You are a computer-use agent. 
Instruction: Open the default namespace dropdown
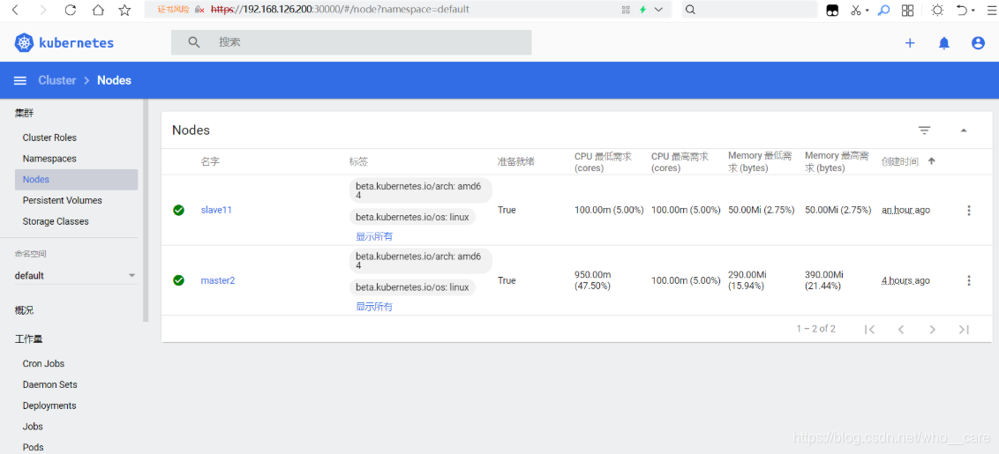[x=76, y=276]
